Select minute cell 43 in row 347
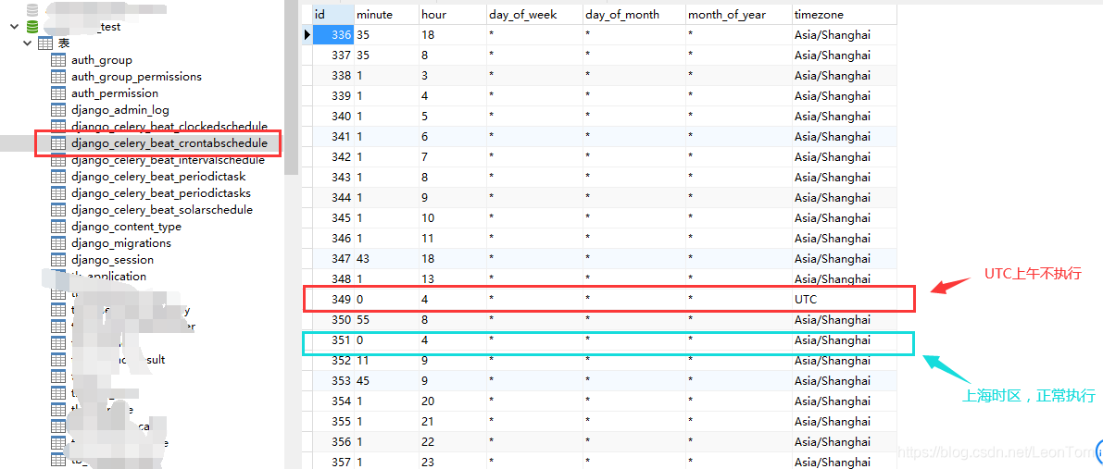 coord(386,259)
